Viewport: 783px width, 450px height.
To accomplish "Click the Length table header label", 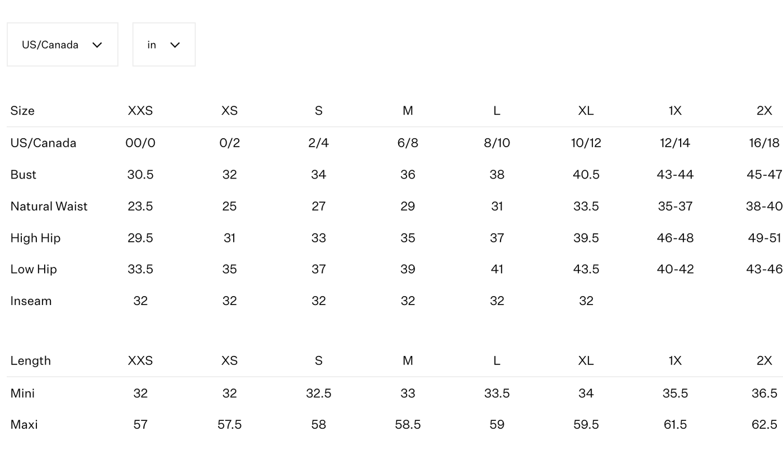I will 31,361.
